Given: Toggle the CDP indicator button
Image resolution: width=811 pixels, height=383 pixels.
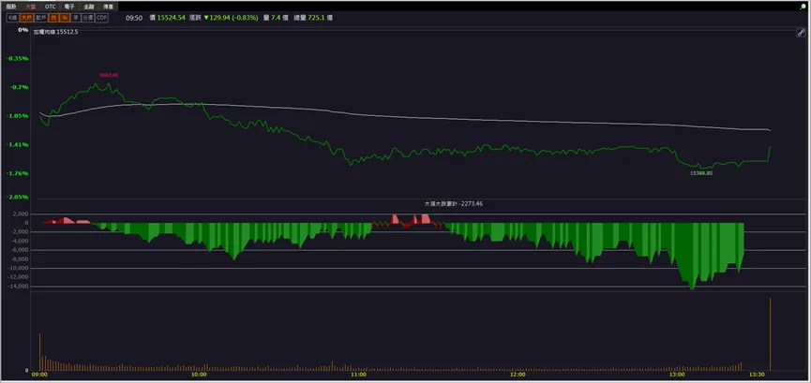Looking at the screenshot, I should tap(101, 18).
